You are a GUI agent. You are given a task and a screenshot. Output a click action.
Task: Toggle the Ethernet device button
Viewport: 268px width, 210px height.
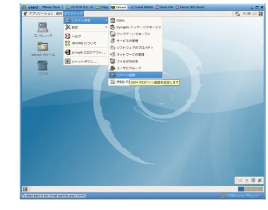(119, 7)
